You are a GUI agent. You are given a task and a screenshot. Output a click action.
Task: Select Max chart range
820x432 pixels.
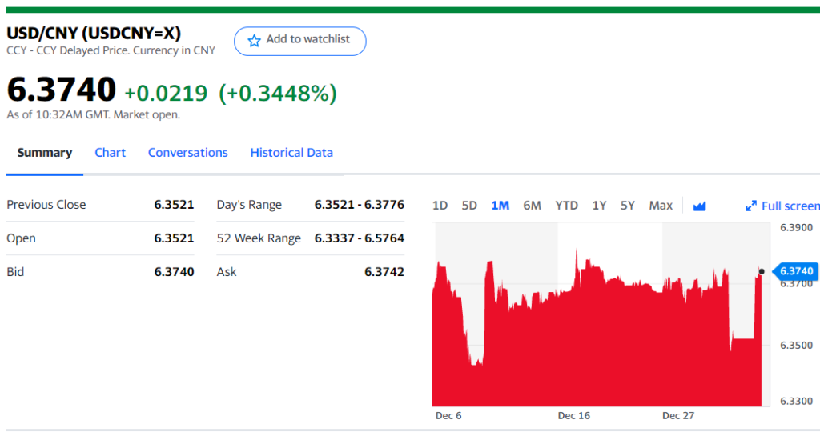(x=661, y=206)
